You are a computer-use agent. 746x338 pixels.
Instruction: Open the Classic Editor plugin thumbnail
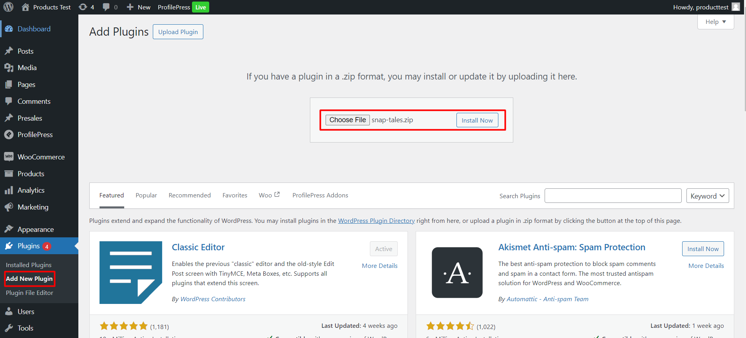point(130,272)
